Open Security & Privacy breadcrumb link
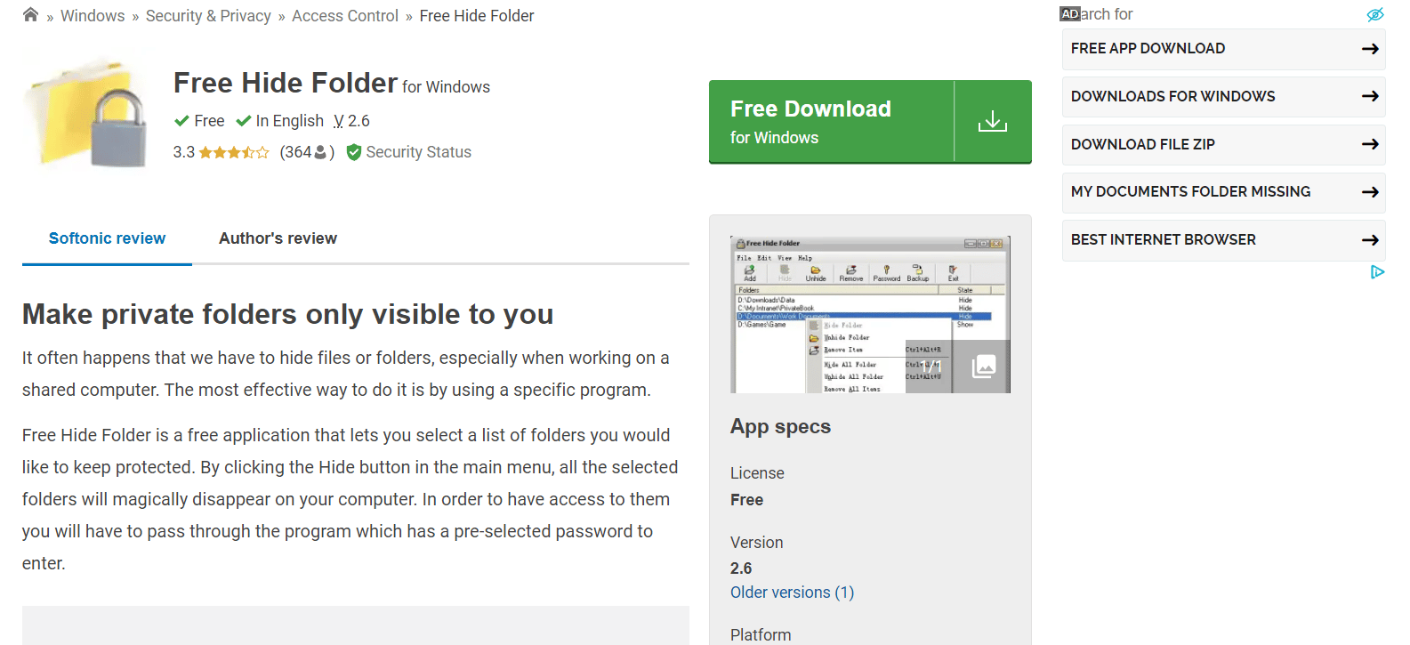The width and height of the screenshot is (1410, 645). coord(208,16)
